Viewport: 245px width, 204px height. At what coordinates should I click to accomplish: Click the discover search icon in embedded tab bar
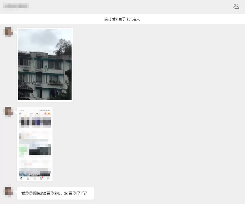(x=34, y=178)
